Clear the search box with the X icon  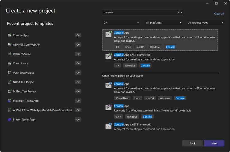point(178,13)
